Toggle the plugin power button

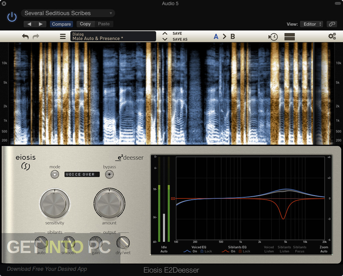pos(12,17)
